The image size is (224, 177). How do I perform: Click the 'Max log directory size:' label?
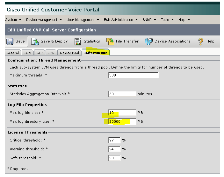point(30,121)
